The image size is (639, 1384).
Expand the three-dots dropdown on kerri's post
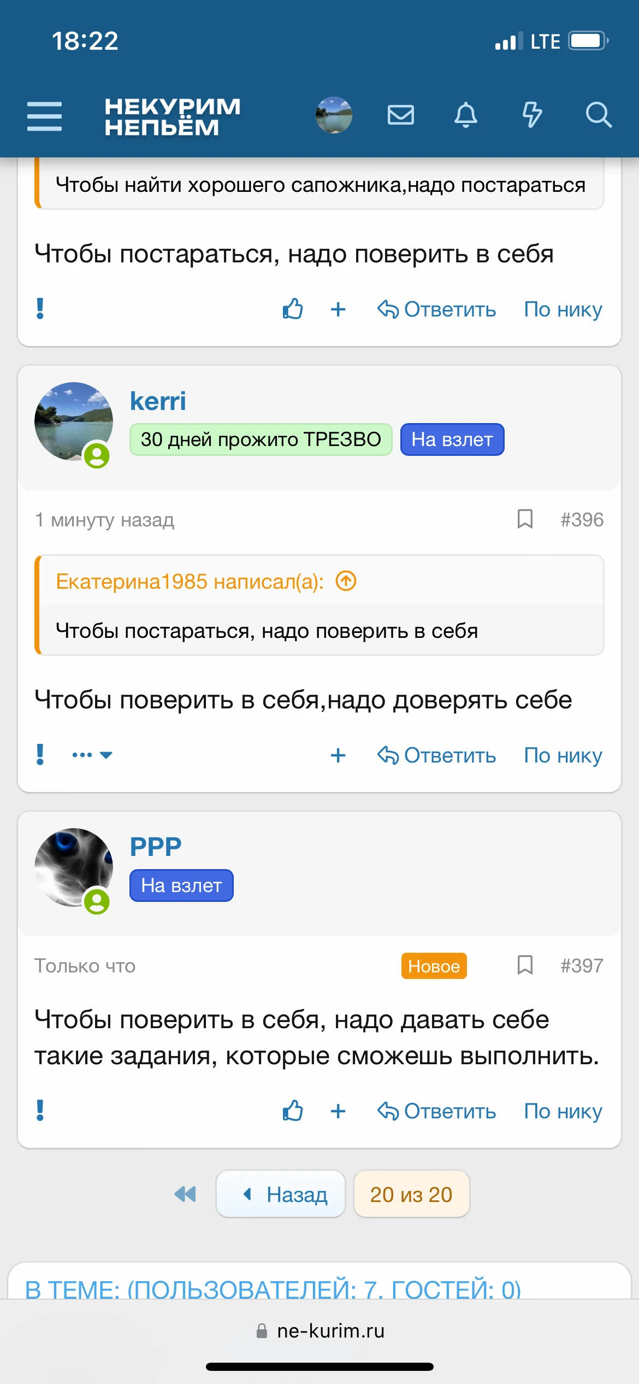(x=92, y=755)
